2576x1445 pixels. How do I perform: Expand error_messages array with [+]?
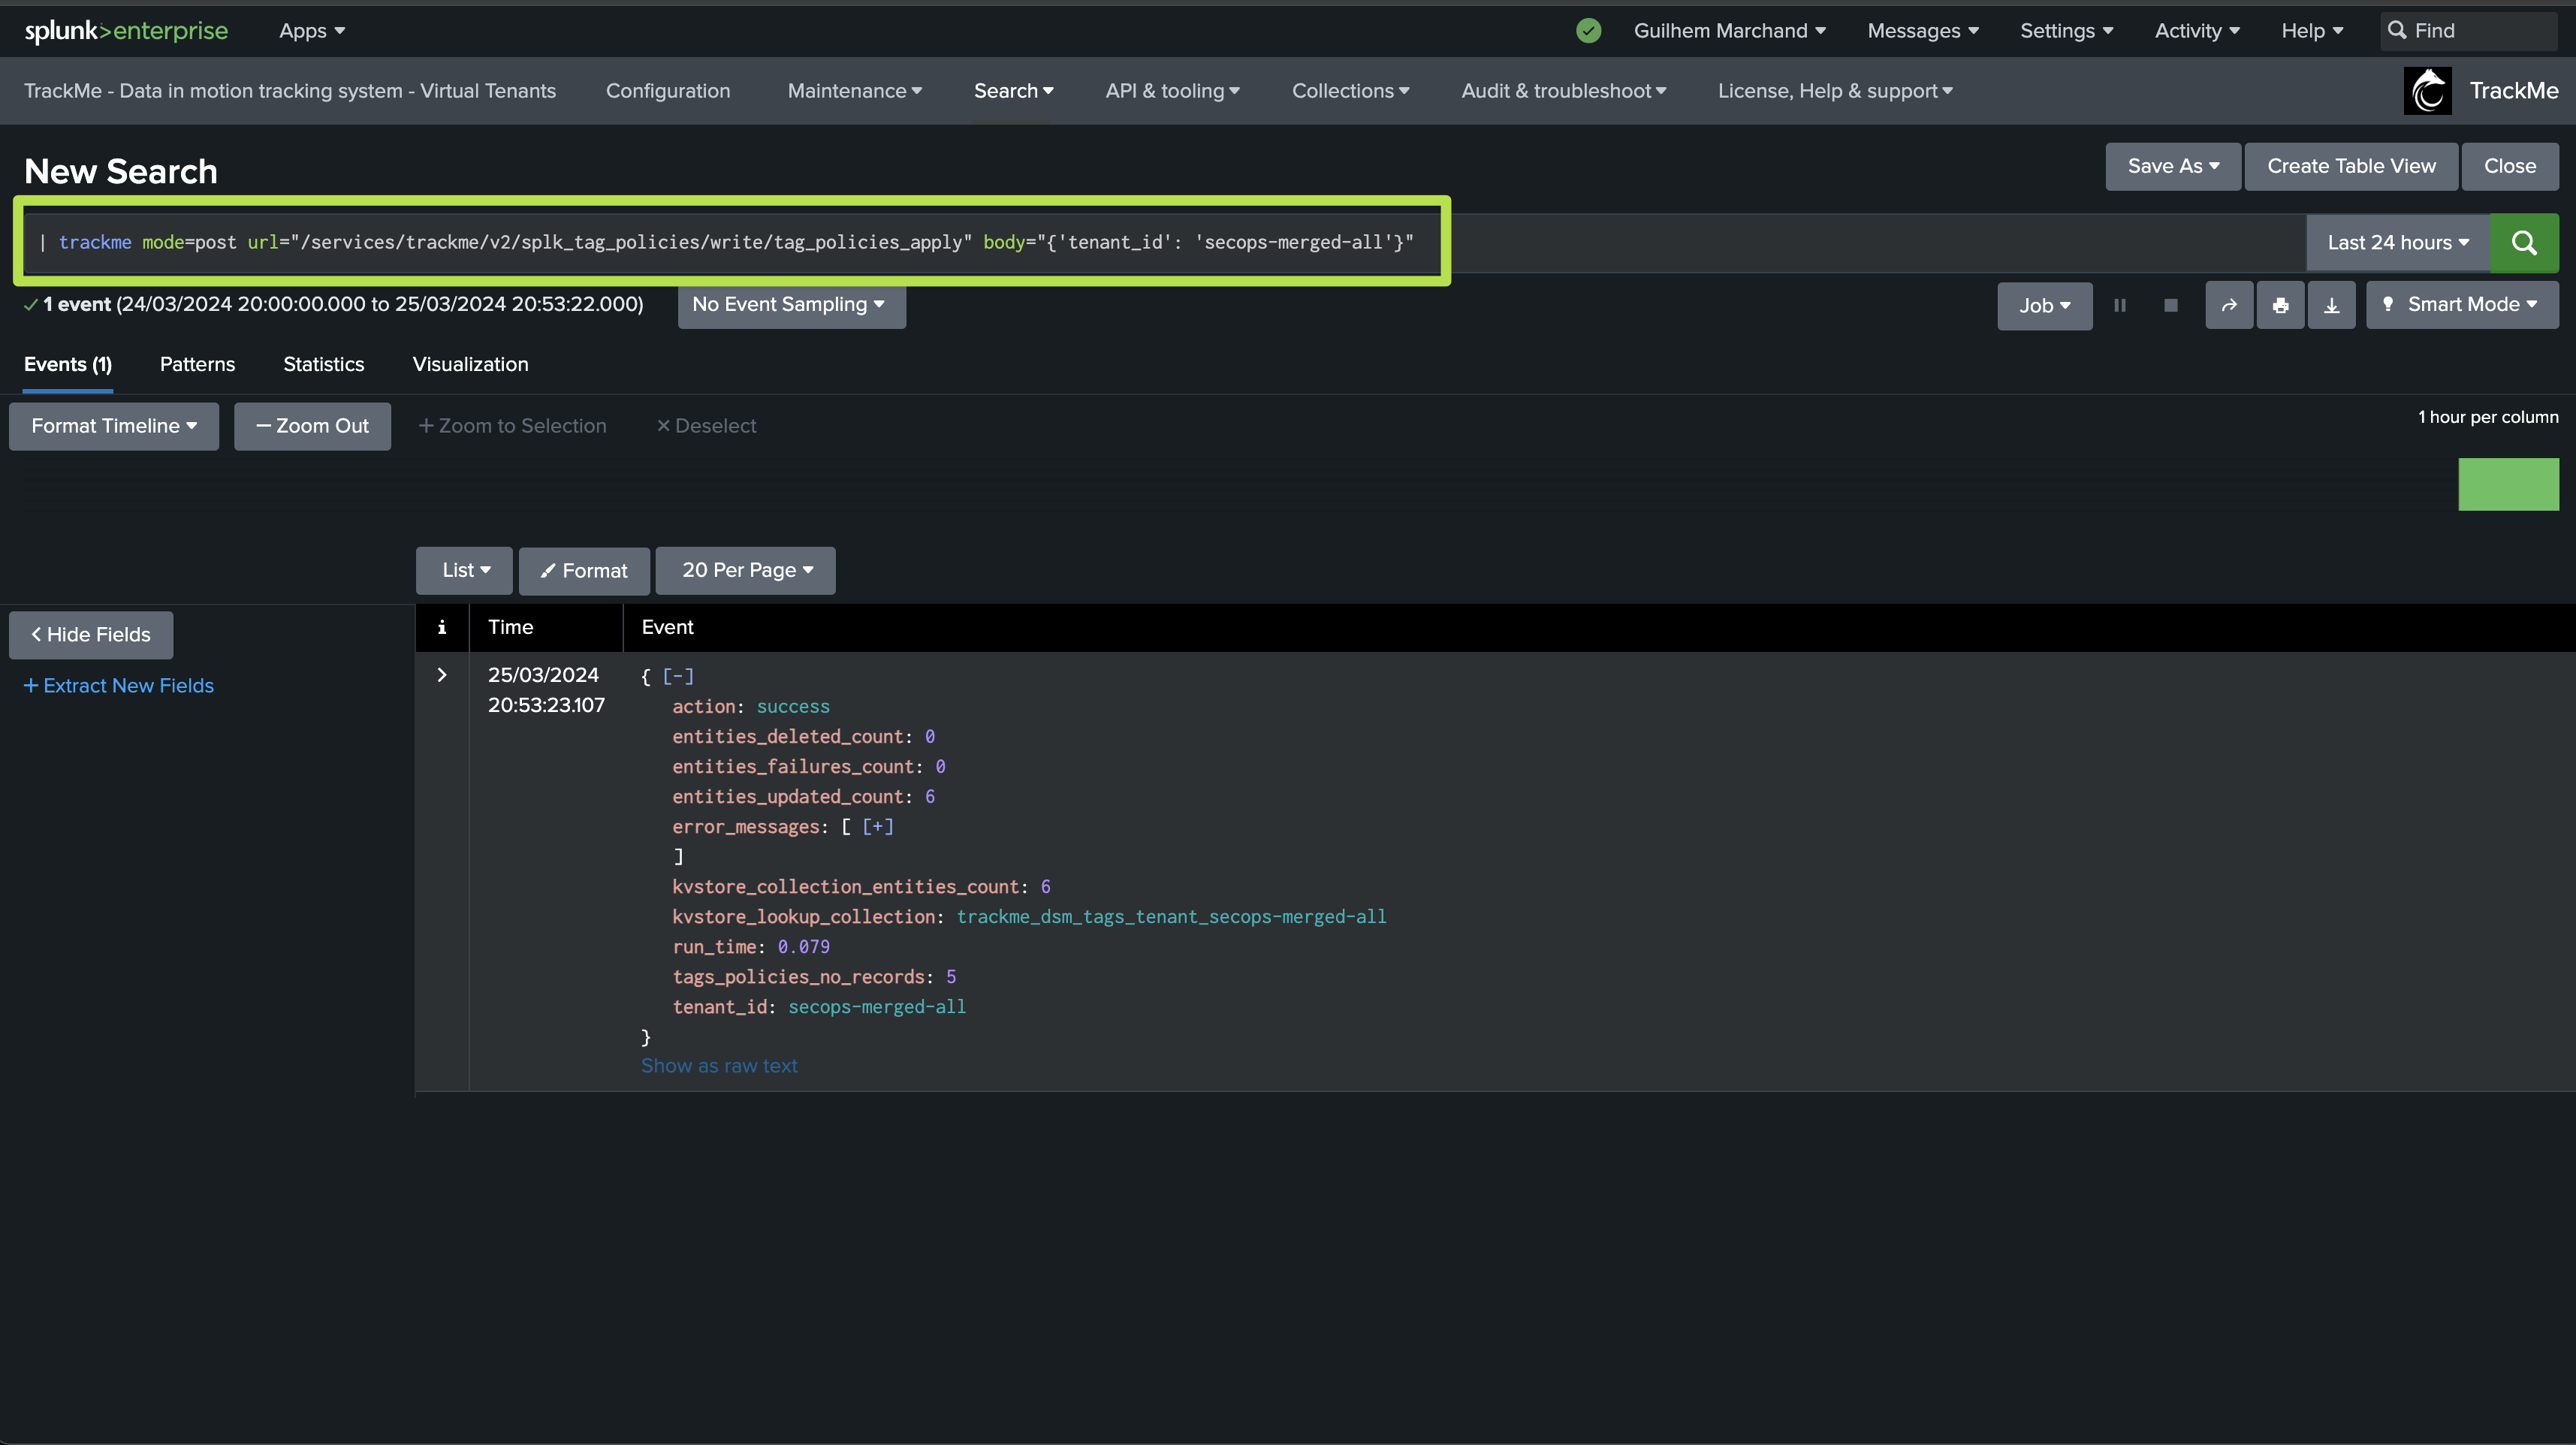pos(878,826)
